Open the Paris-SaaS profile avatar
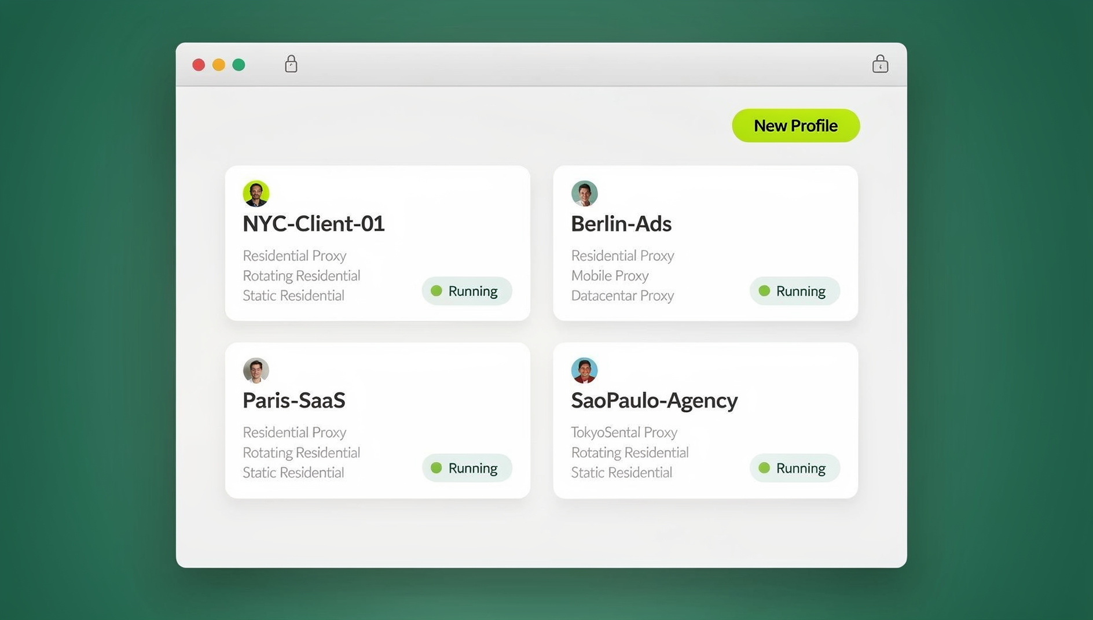1093x620 pixels. (256, 370)
